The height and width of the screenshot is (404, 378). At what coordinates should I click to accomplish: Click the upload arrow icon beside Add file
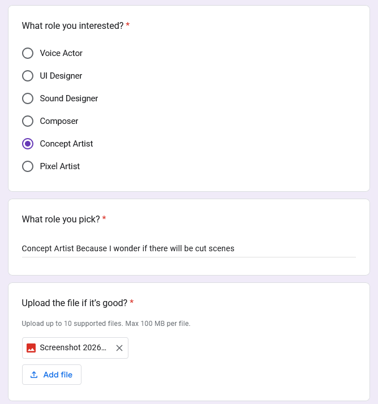tap(34, 375)
